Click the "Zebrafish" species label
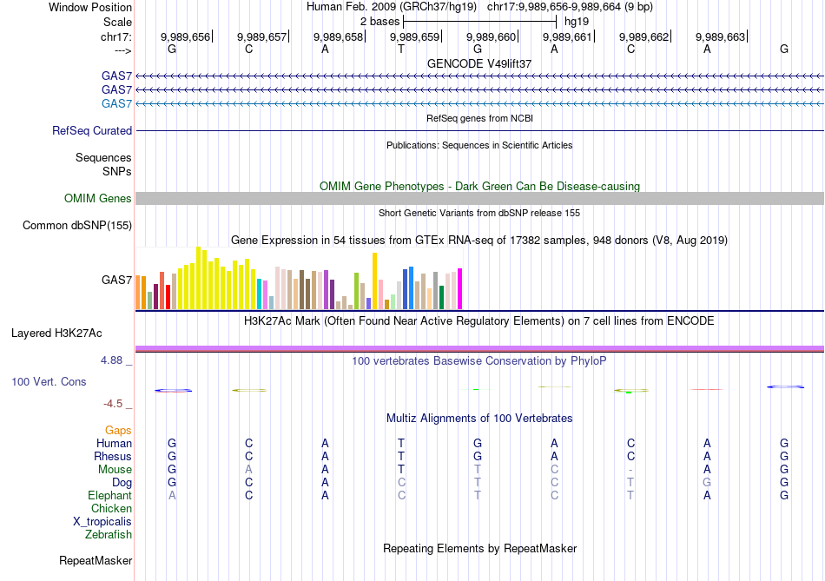Viewport: 825px width, 581px height. point(109,535)
